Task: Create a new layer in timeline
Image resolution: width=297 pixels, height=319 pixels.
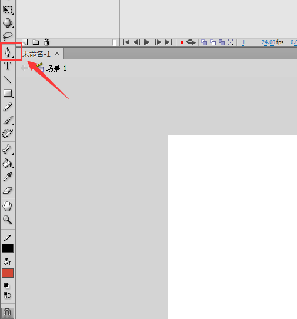Action: click(x=25, y=42)
